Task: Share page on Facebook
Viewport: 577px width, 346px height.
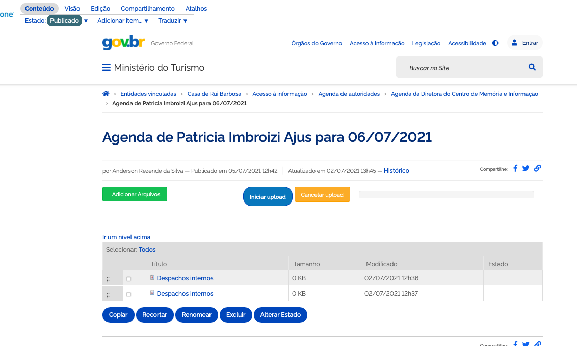Action: [x=515, y=168]
